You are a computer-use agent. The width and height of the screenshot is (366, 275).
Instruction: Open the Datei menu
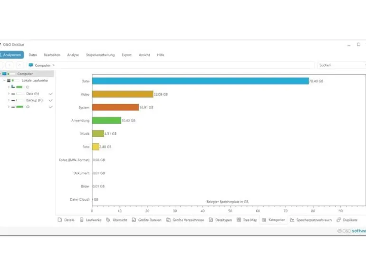point(33,55)
